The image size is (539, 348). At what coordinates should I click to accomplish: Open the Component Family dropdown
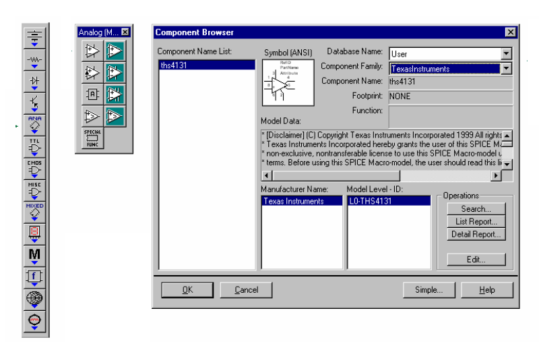(507, 69)
